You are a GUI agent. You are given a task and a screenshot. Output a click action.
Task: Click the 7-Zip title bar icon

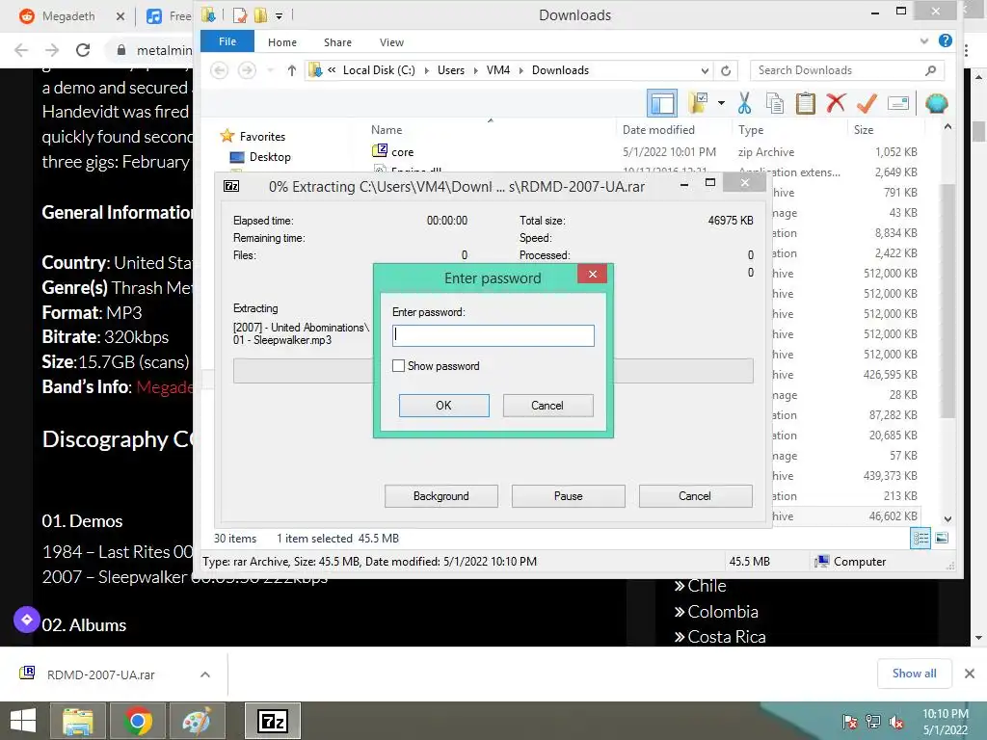231,186
